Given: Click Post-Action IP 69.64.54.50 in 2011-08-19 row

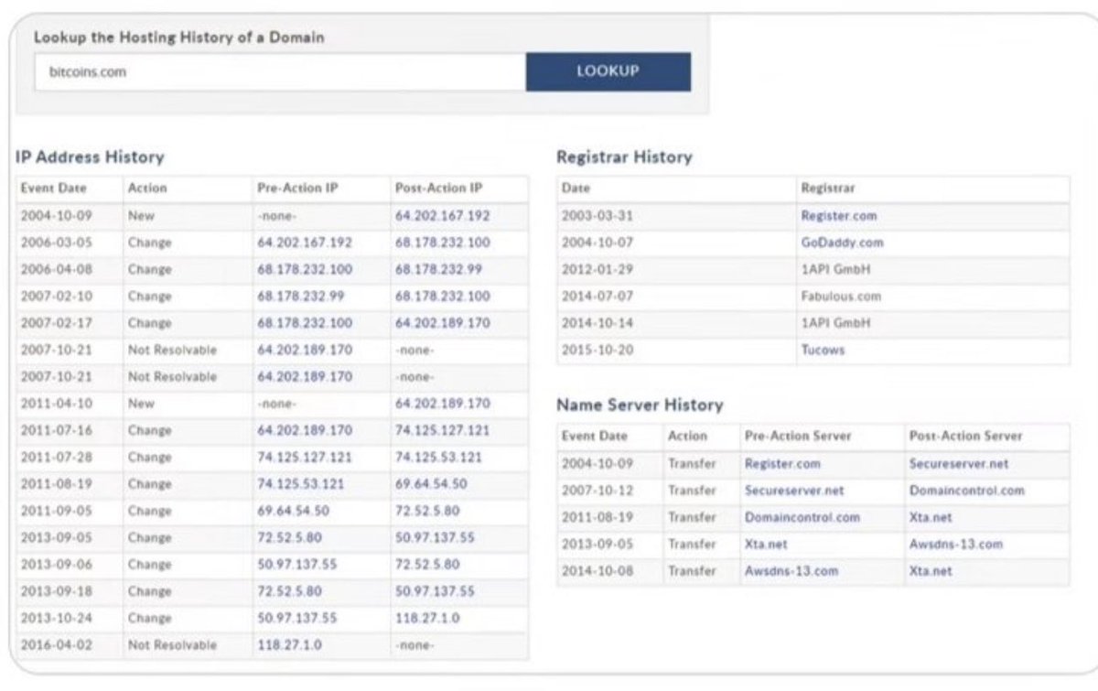Looking at the screenshot, I should point(431,483).
